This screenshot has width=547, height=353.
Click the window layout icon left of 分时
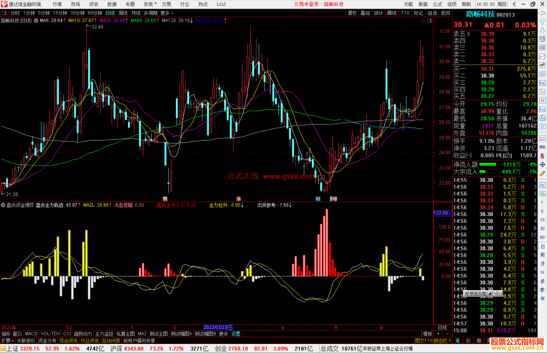(x=4, y=13)
